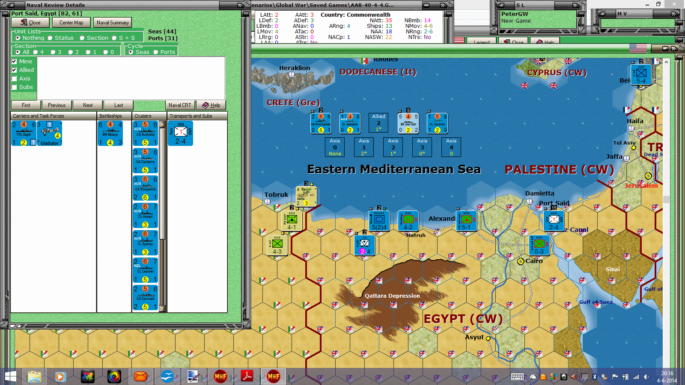
Task: Select the BB Malaya battleship counter
Action: [110, 133]
